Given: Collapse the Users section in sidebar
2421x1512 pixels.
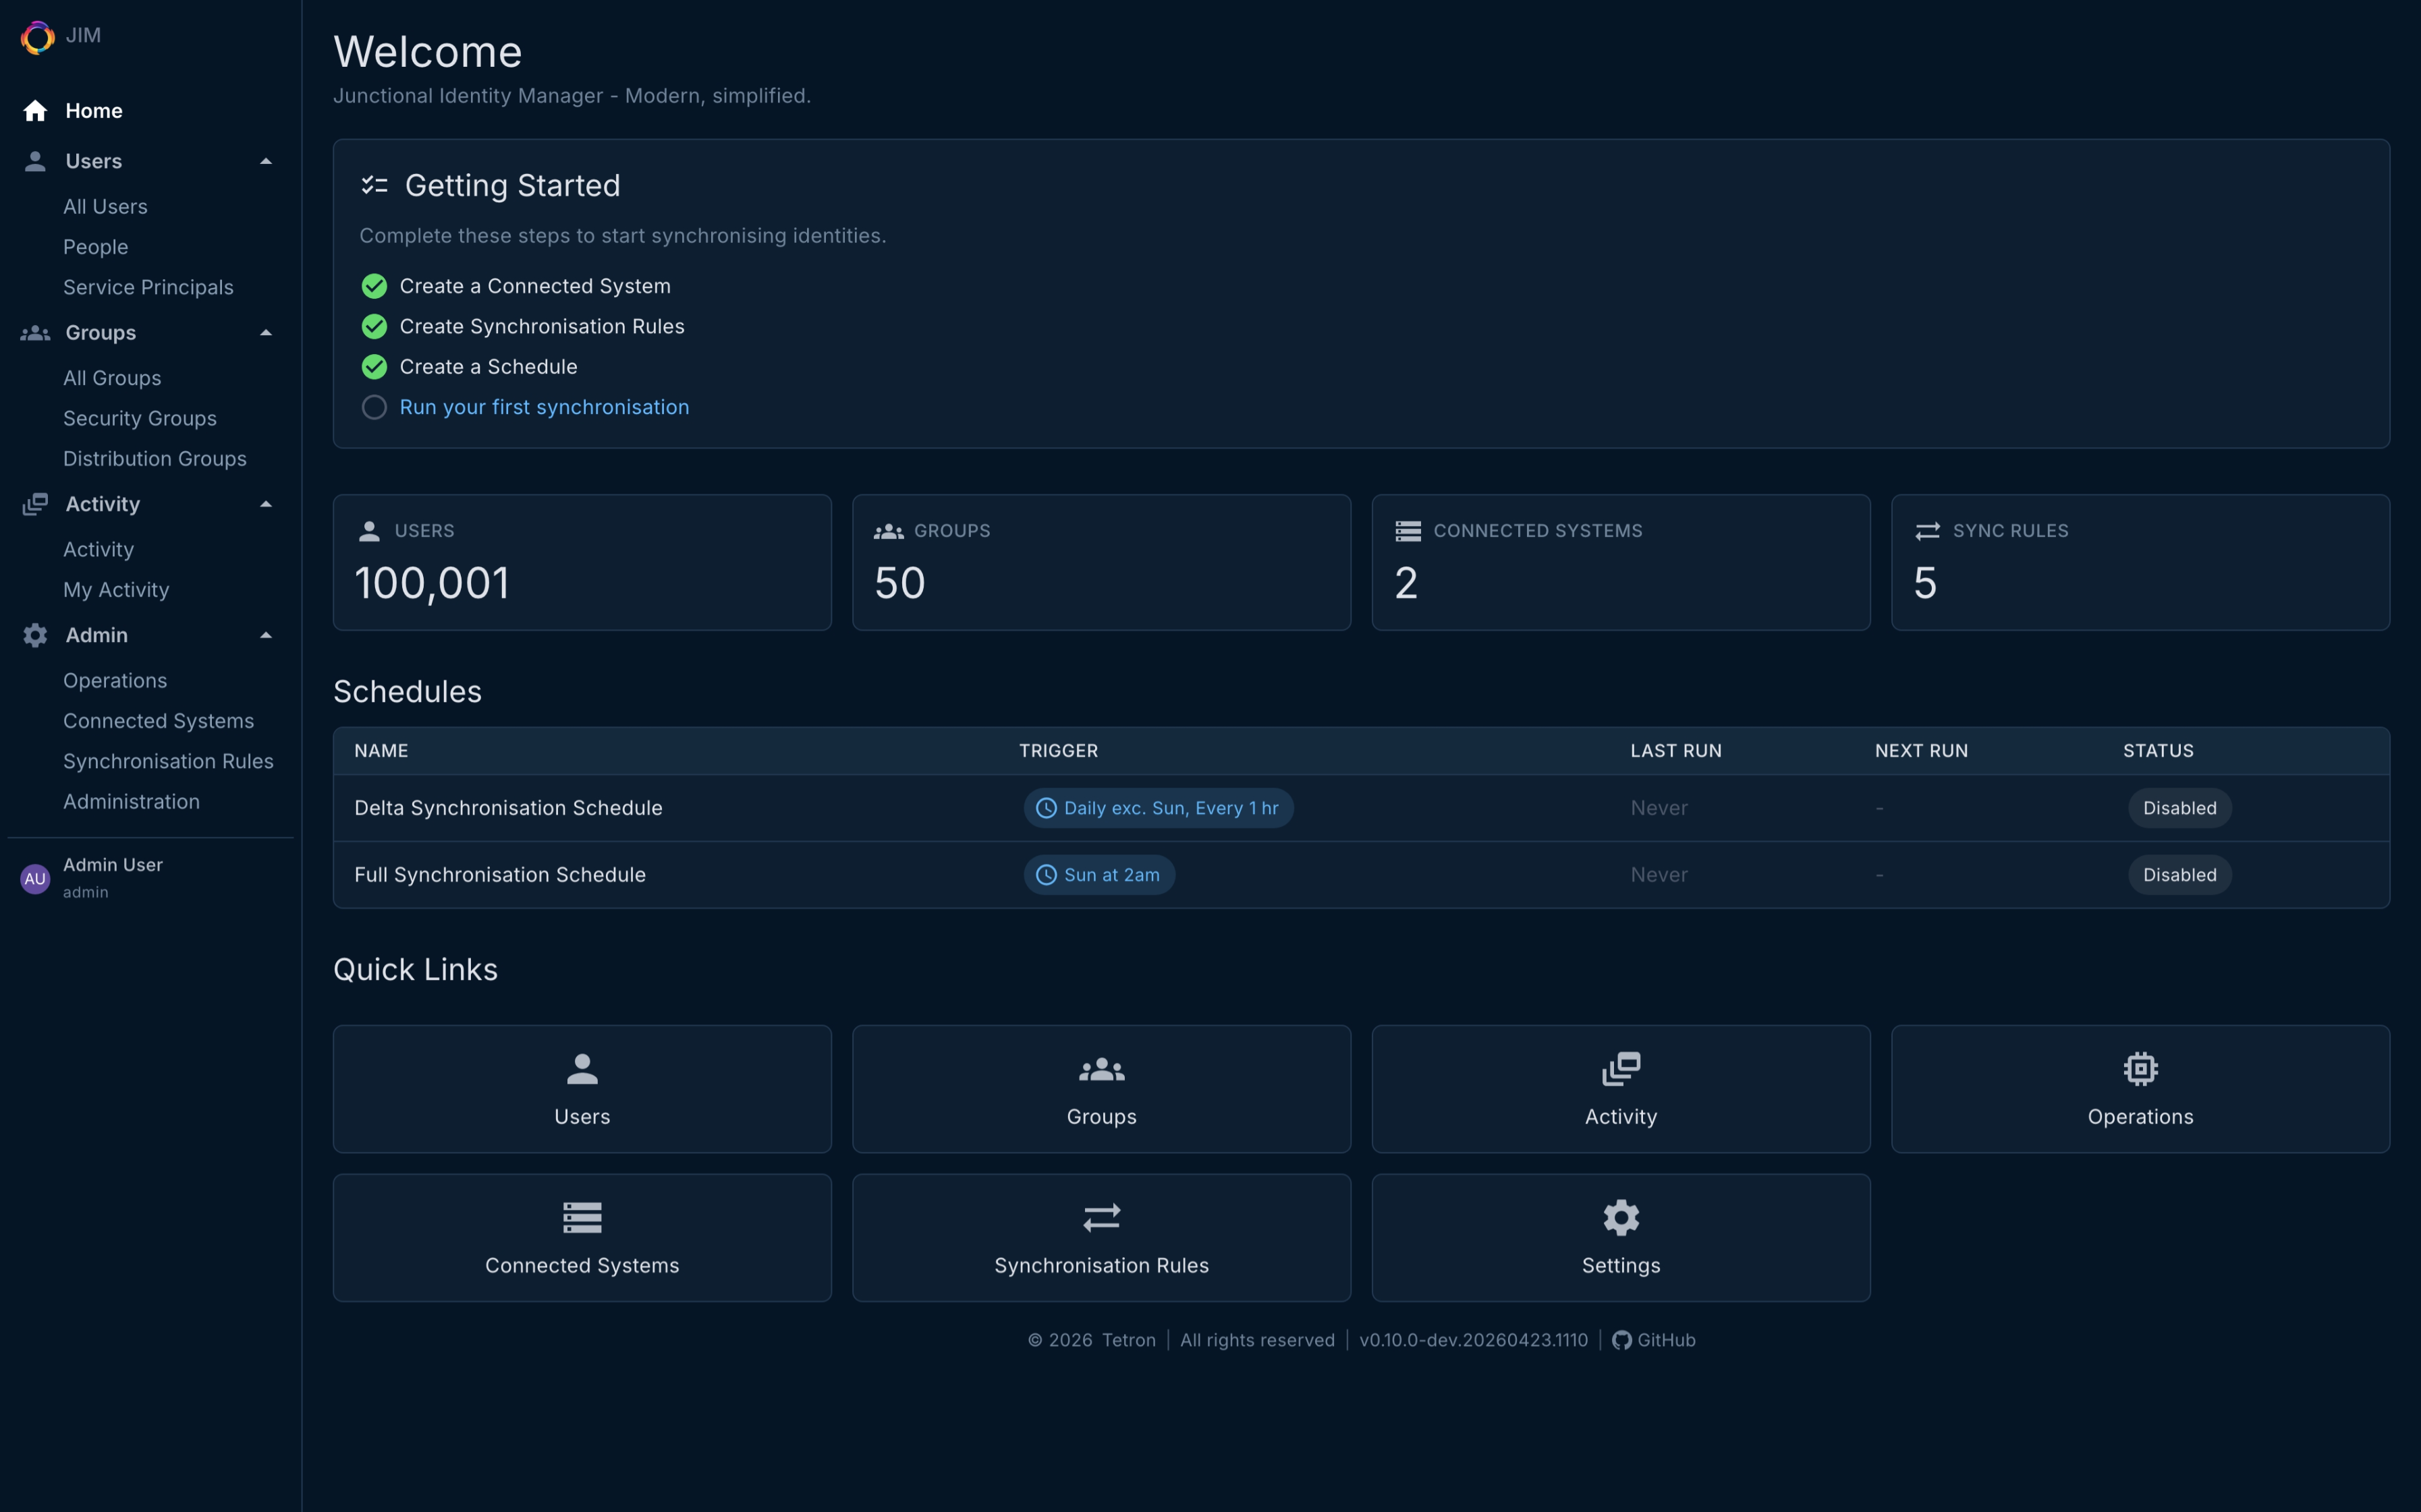Looking at the screenshot, I should (x=265, y=161).
